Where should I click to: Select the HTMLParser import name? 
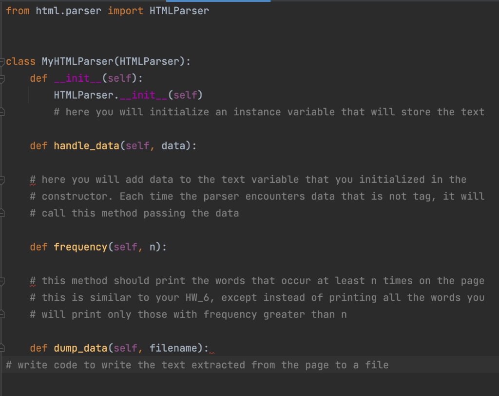click(x=178, y=11)
